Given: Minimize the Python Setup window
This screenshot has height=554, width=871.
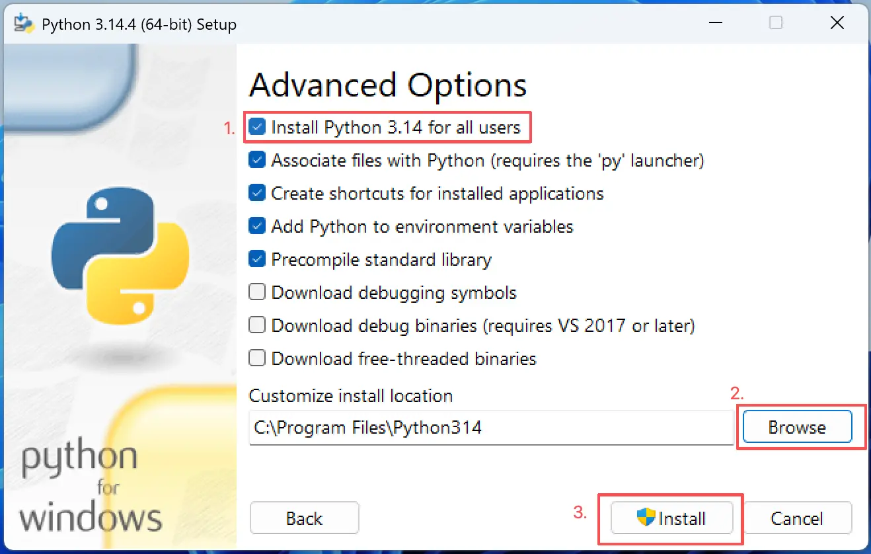Looking at the screenshot, I should coord(716,24).
